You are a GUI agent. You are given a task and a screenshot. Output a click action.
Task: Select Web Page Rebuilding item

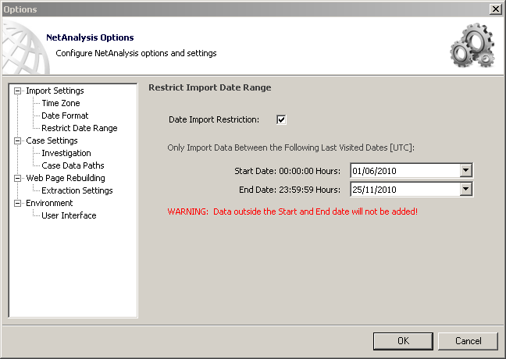[66, 179]
